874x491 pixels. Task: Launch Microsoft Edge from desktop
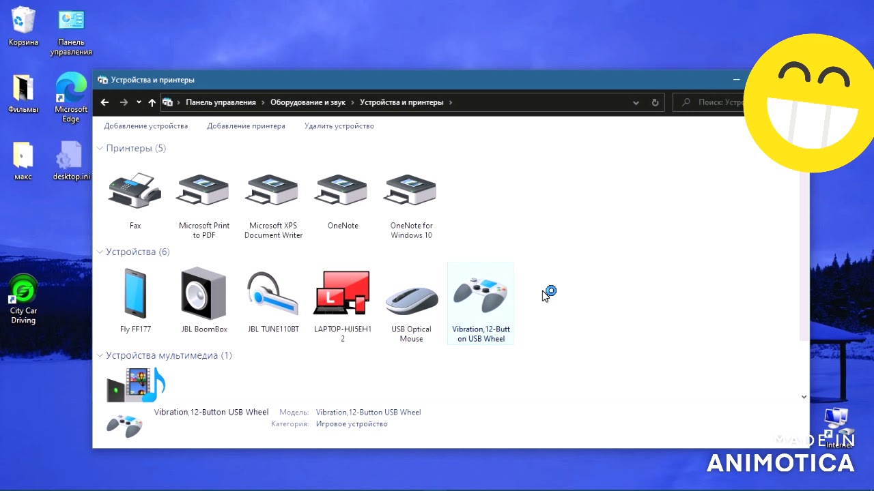71,98
